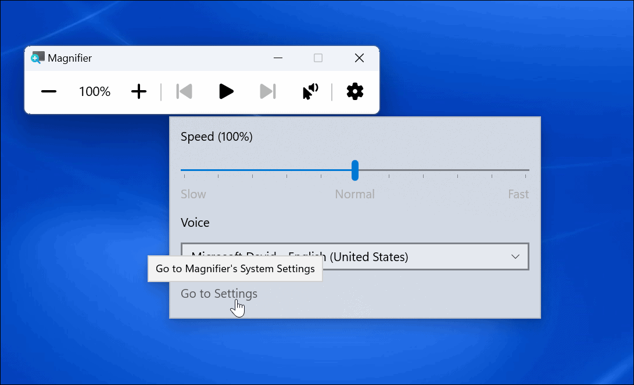Start reading with the Play icon
The width and height of the screenshot is (634, 385).
[x=226, y=91]
